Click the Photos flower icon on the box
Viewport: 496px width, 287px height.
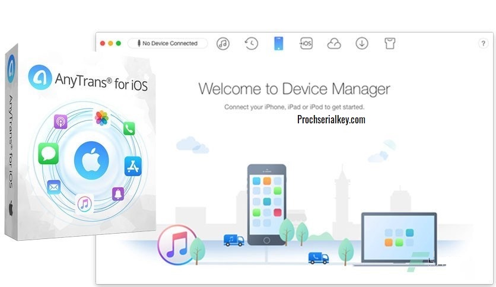(101, 118)
